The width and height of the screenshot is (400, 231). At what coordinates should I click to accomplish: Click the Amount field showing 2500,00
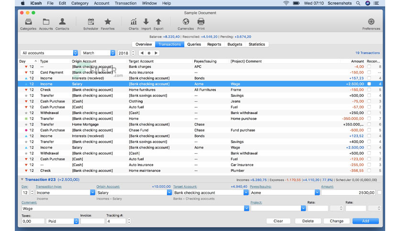click(348, 193)
